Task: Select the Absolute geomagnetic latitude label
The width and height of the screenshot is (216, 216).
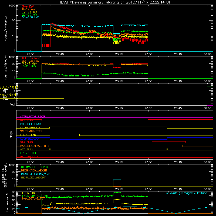Action: click(x=187, y=193)
